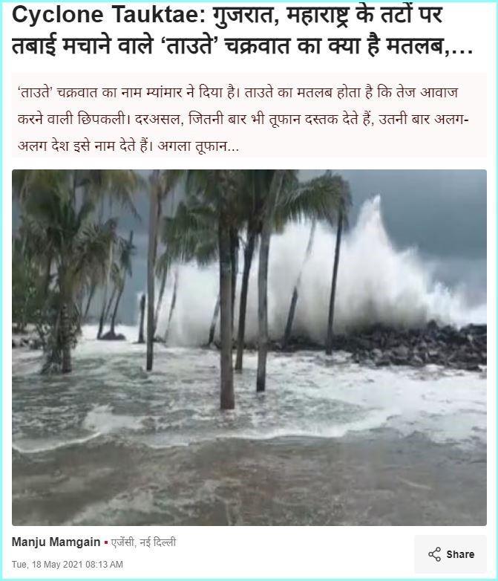Open the cyclone waves article photo

(x=249, y=348)
